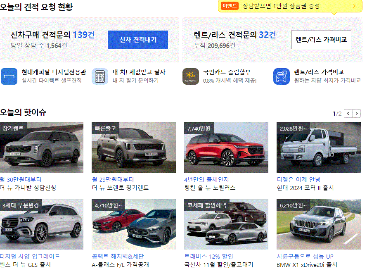Click the 1/2 page indicator
The width and height of the screenshot is (367, 276).
click(337, 114)
